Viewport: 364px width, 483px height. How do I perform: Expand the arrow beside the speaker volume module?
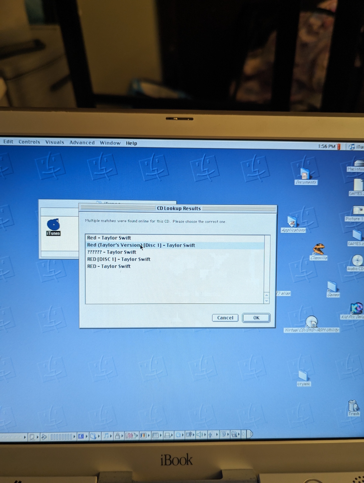point(205,435)
